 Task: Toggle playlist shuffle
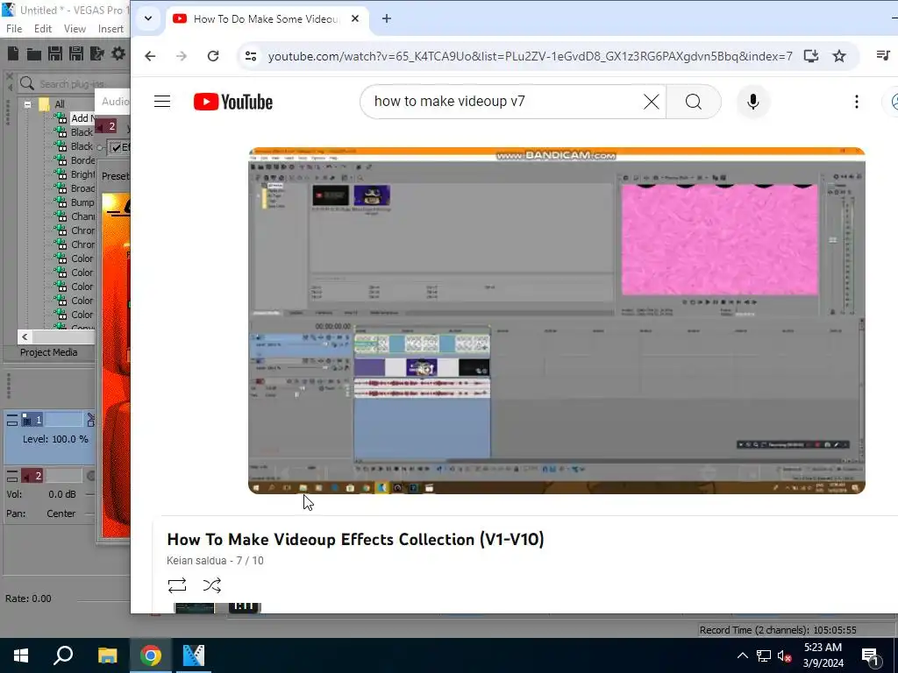[x=212, y=584]
